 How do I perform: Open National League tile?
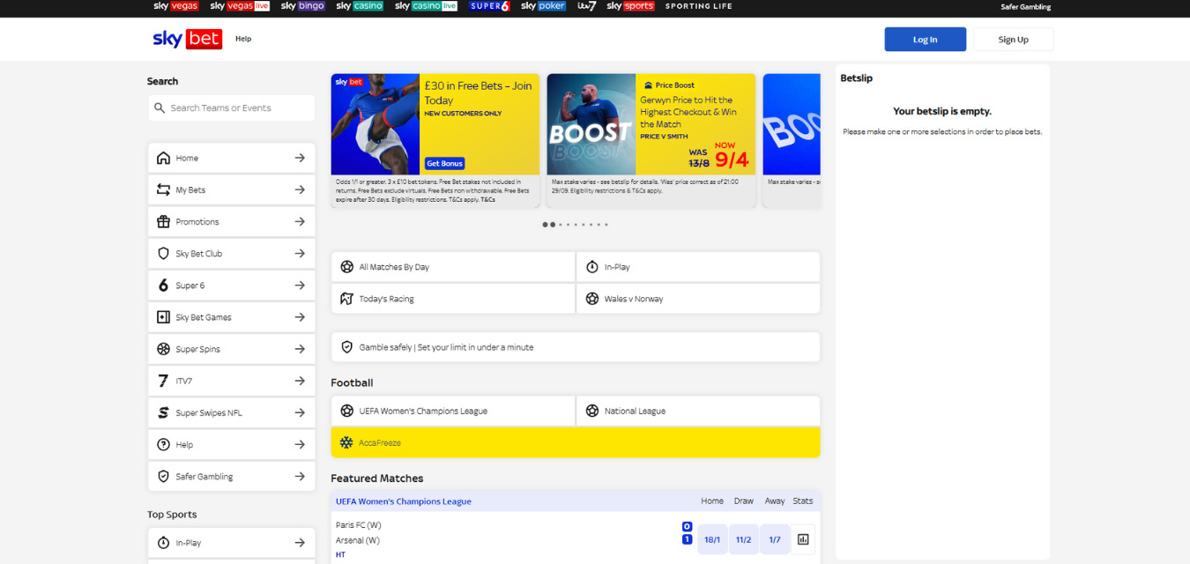698,411
